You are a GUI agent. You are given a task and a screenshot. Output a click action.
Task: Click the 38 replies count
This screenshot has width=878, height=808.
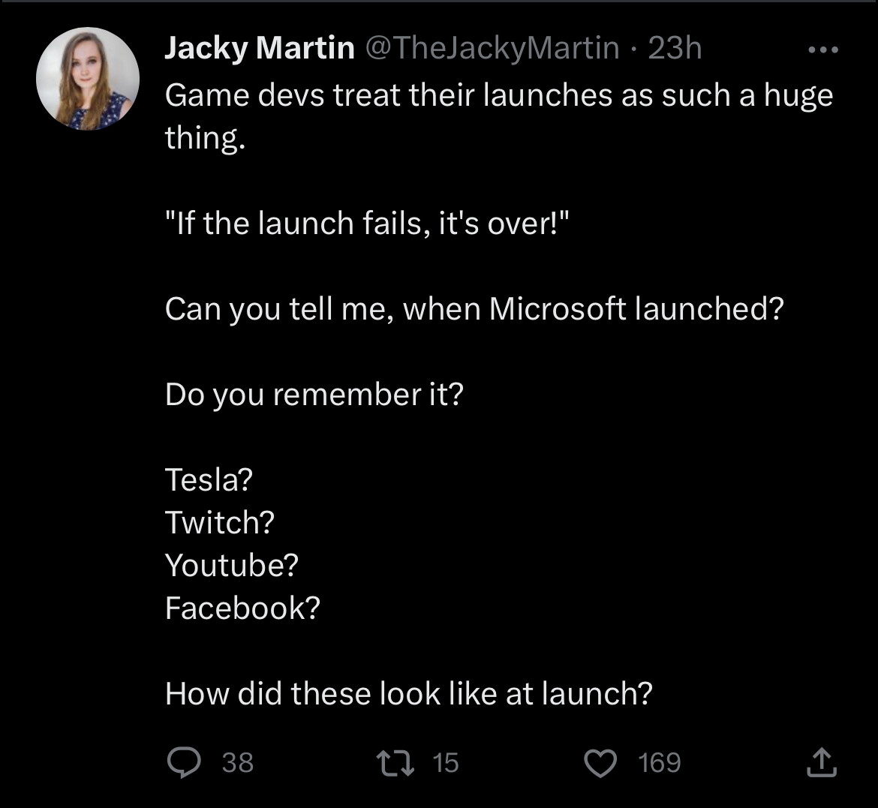click(238, 762)
